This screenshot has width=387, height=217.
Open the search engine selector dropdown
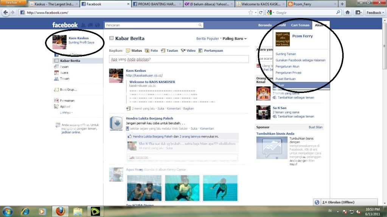click(270, 12)
